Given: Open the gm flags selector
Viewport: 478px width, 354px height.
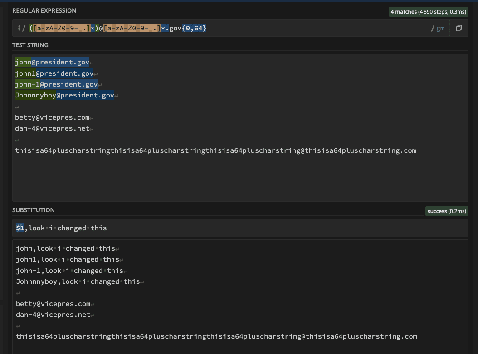Looking at the screenshot, I should pyautogui.click(x=439, y=28).
